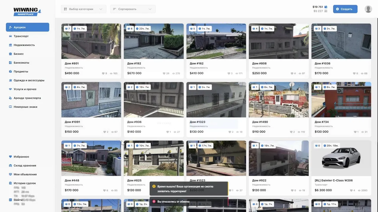Open the Дом #1036 listing photo
The height and width of the screenshot is (212, 378).
(x=341, y=41)
